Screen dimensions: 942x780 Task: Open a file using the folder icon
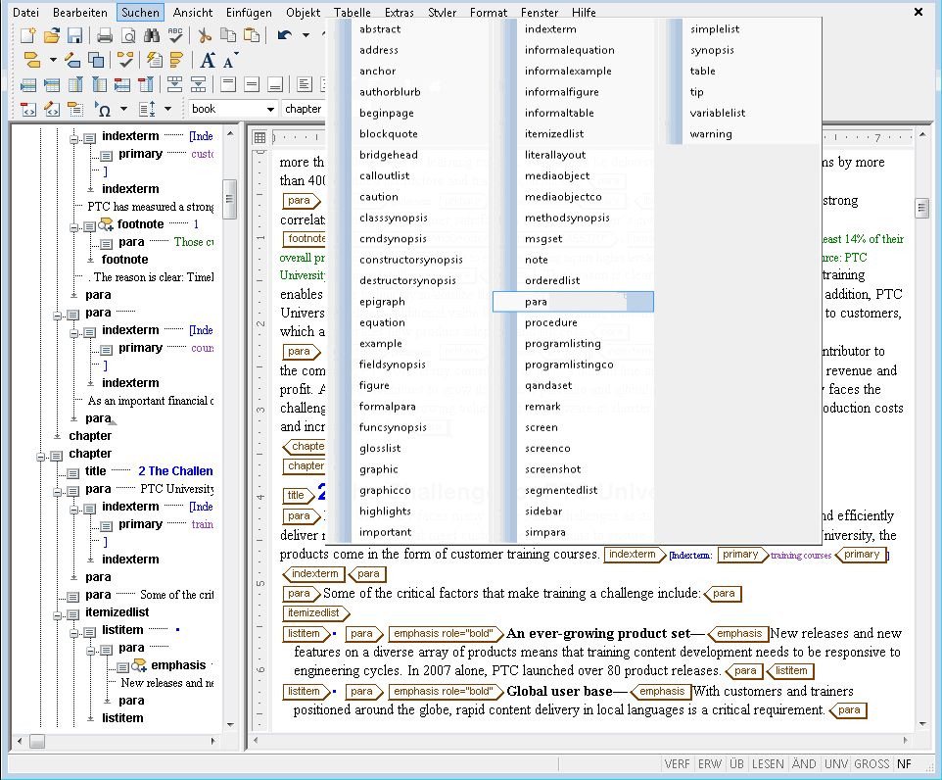click(52, 35)
